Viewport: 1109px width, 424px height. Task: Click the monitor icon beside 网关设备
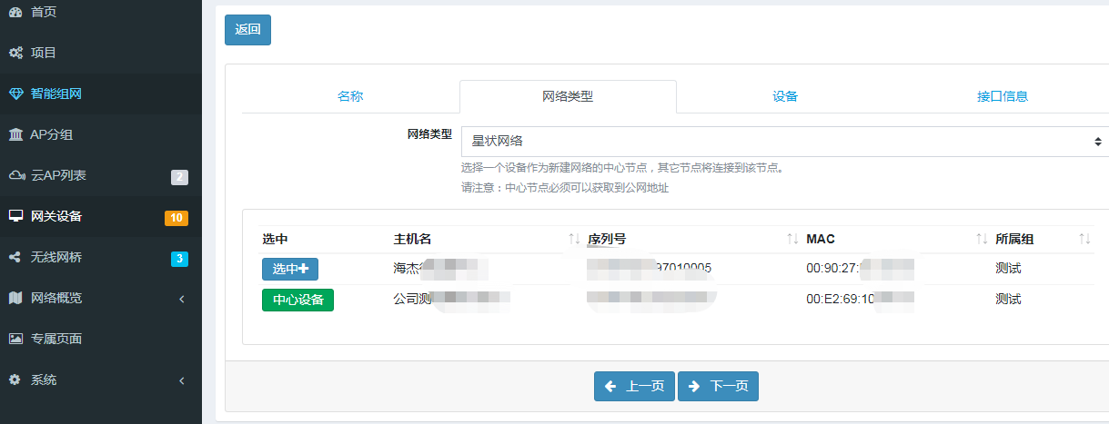[x=15, y=216]
